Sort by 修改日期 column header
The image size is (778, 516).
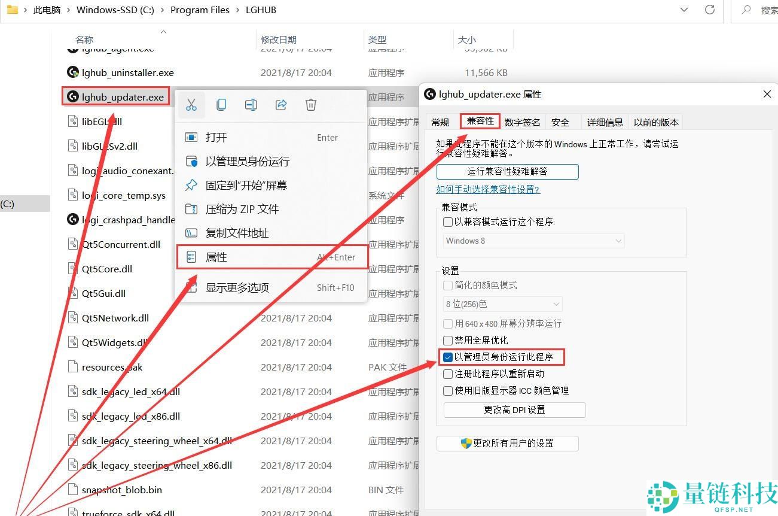click(x=279, y=40)
